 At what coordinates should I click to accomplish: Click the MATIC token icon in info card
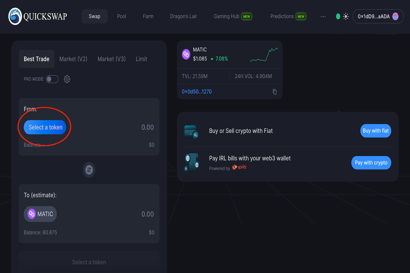click(x=186, y=54)
